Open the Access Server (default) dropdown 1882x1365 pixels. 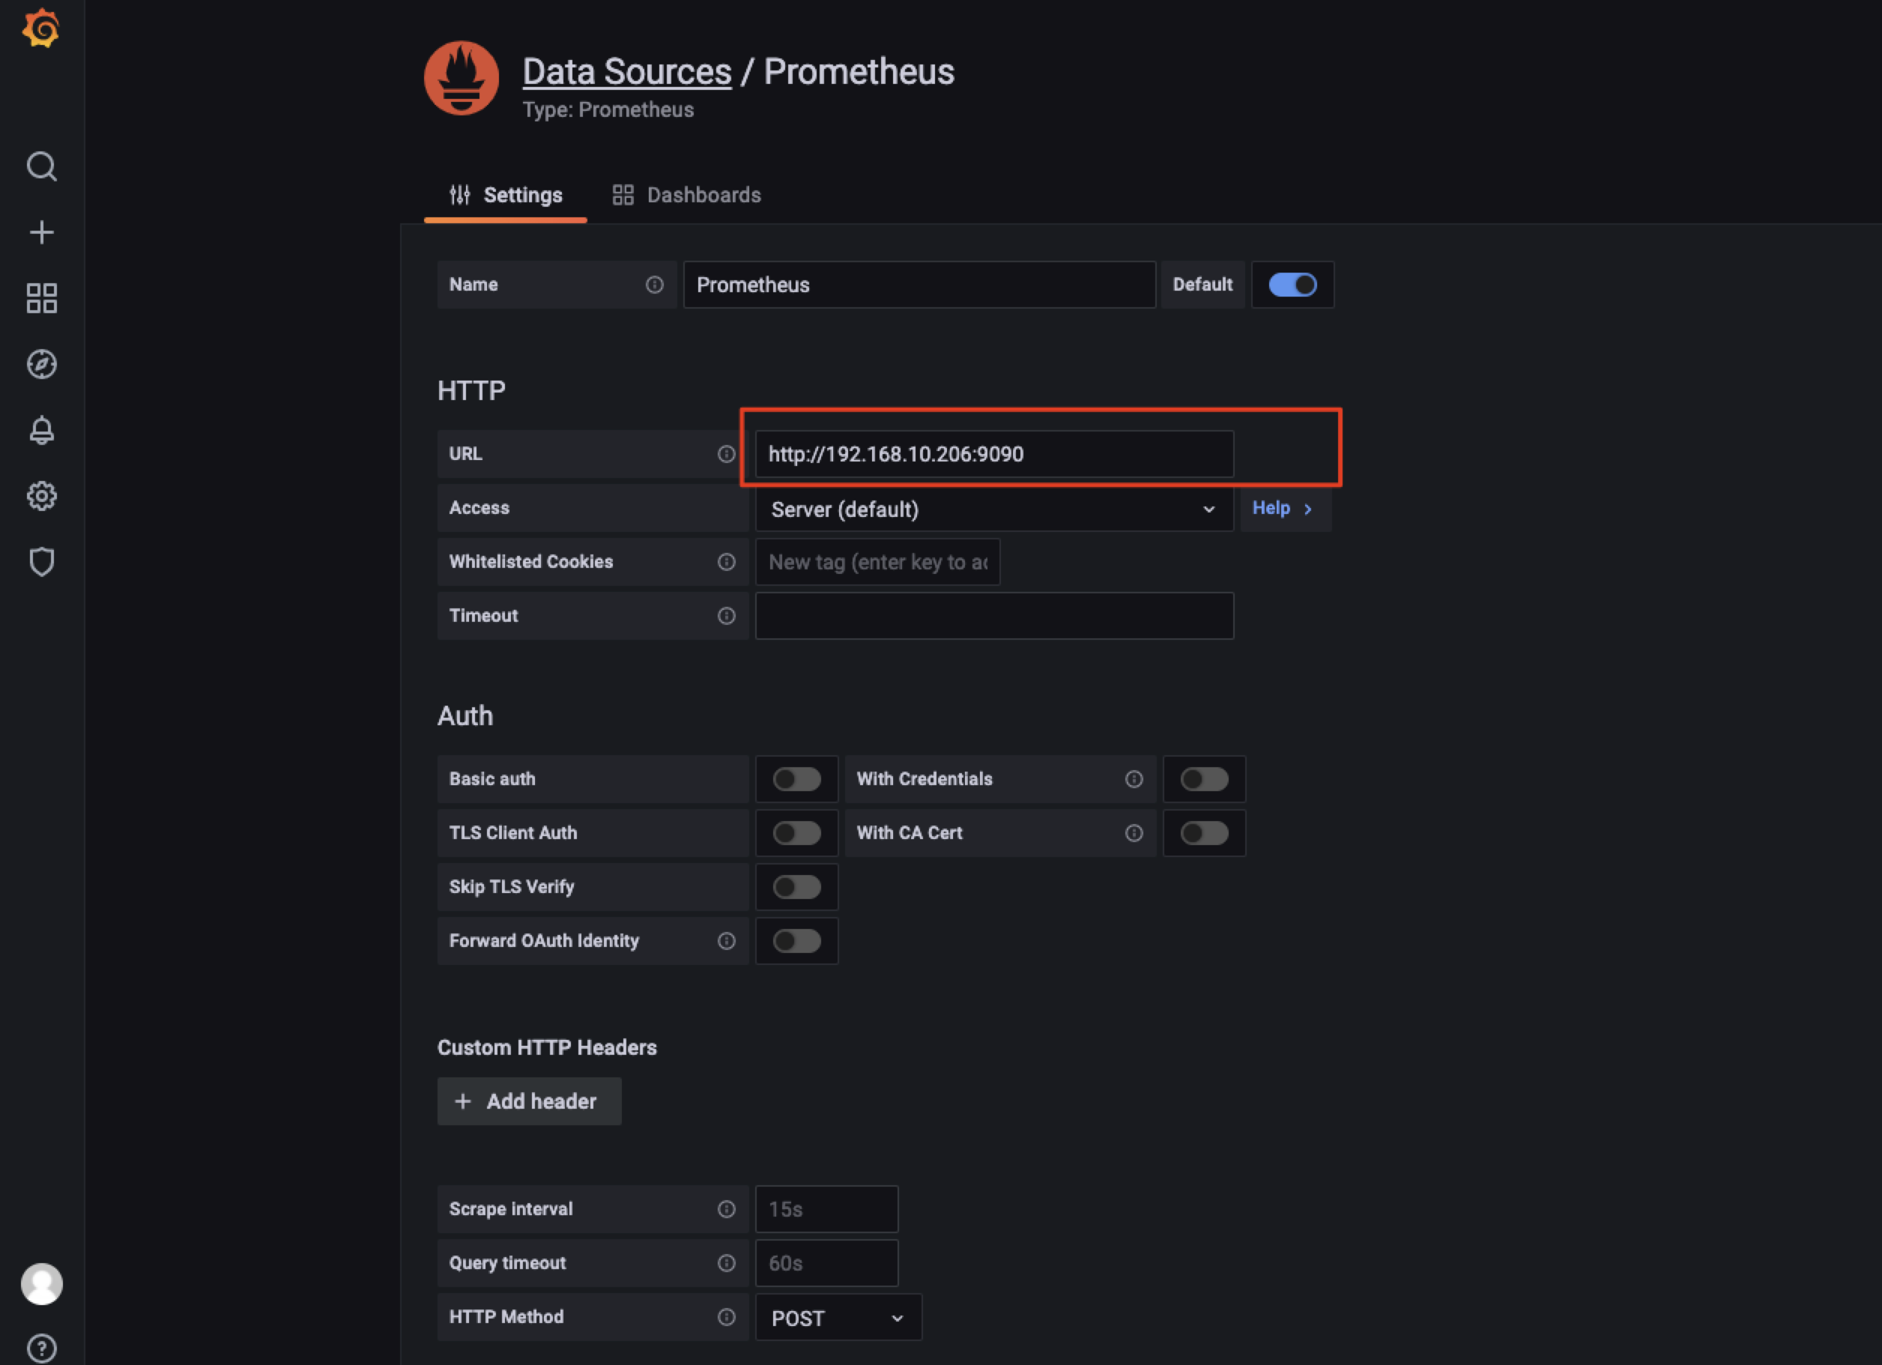tap(993, 509)
